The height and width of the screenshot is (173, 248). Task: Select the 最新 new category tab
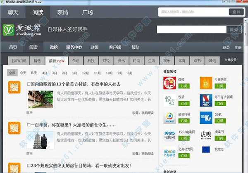tap(57, 61)
